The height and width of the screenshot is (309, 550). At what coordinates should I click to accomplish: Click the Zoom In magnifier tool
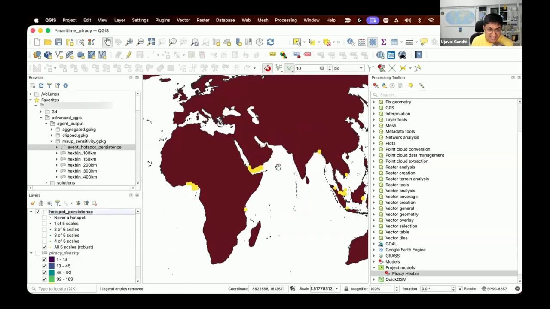coord(129,42)
